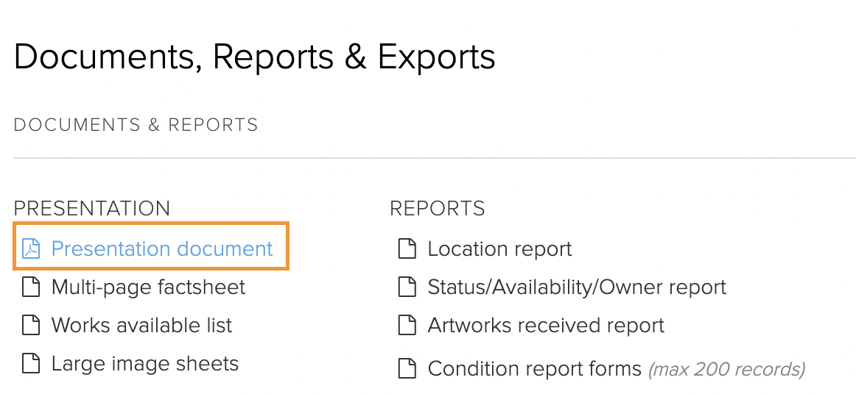Image resolution: width=856 pixels, height=394 pixels.
Task: Click the file icon next to Multi-page factsheet
Action: pos(31,287)
